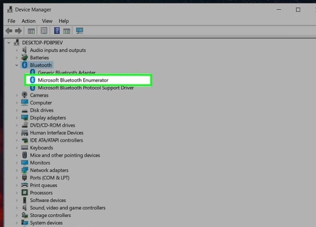Image resolution: width=316 pixels, height=227 pixels.
Task: Click the DVD/CD-ROM drives icon
Action: pos(25,125)
